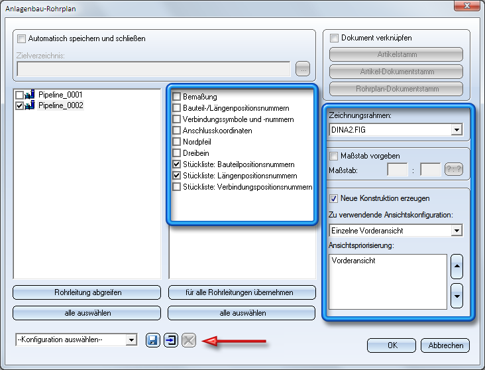Open the Zeichnungsrahmen DINA2.FIG dropdown

tap(457, 130)
